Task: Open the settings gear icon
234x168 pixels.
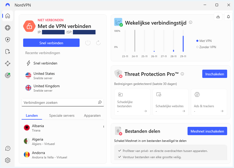Action: click(x=8, y=160)
